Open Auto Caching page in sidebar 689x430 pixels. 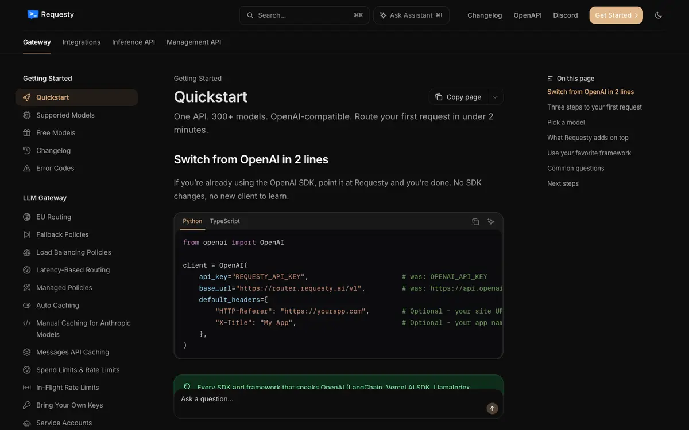point(76,306)
